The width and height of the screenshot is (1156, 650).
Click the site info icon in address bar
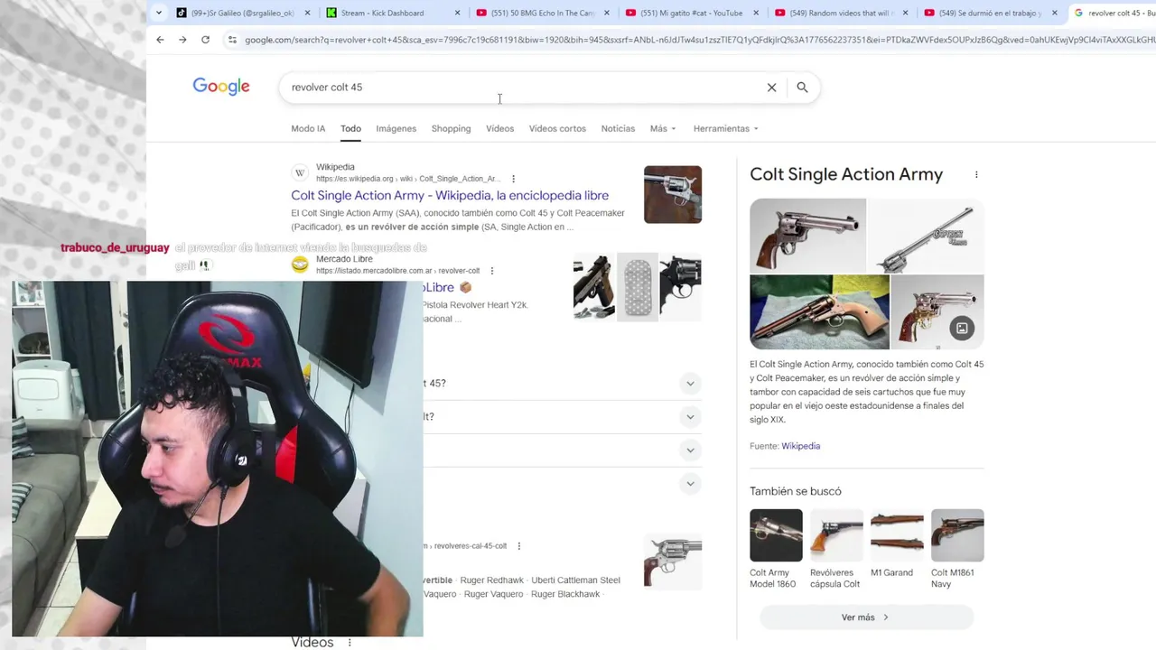(x=232, y=40)
